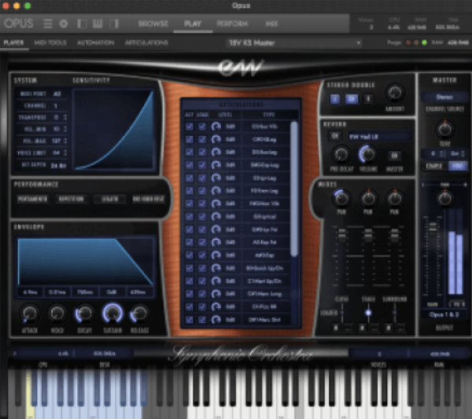Click the EW logo at top center
Image resolution: width=472 pixels, height=419 pixels.
(x=241, y=68)
